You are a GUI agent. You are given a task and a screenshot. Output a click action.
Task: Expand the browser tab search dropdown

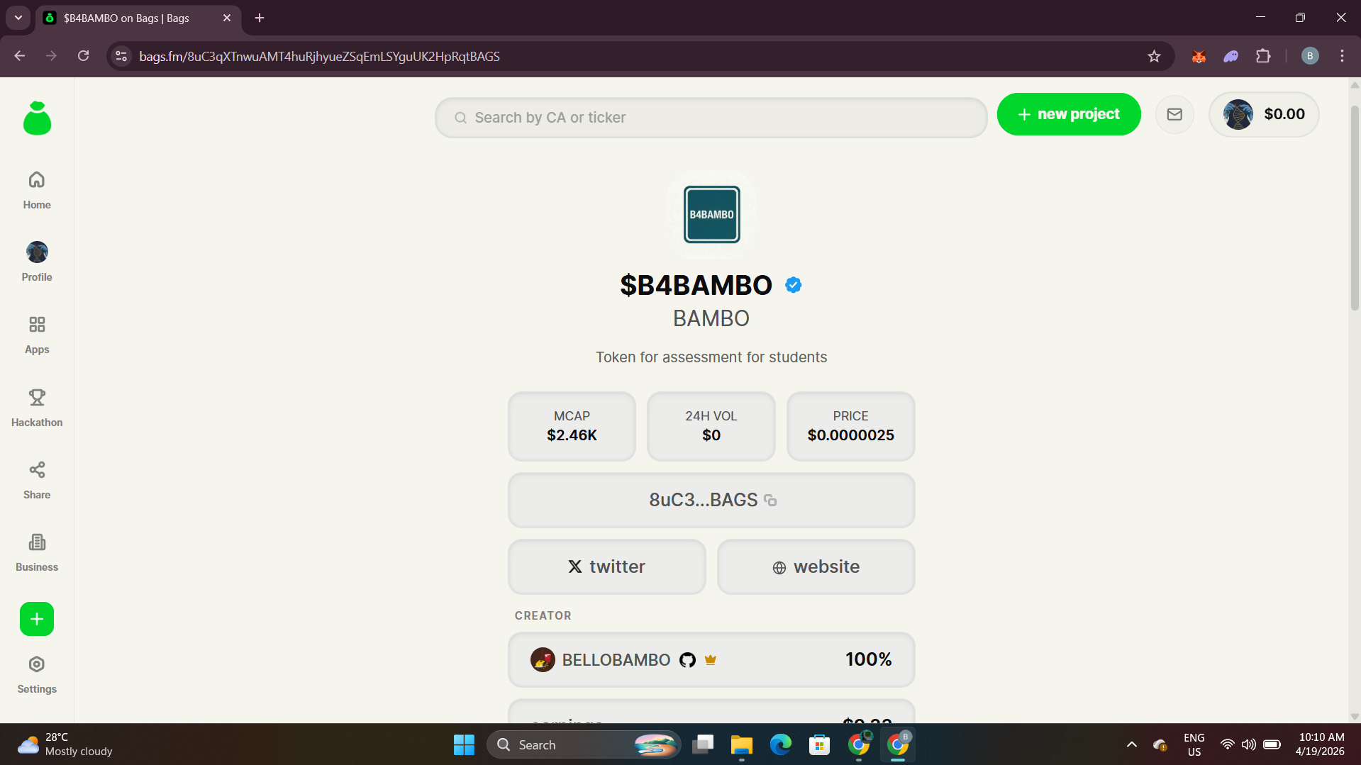pos(18,18)
